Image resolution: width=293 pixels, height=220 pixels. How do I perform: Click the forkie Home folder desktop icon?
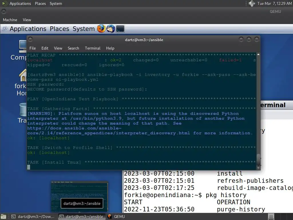[23, 75]
